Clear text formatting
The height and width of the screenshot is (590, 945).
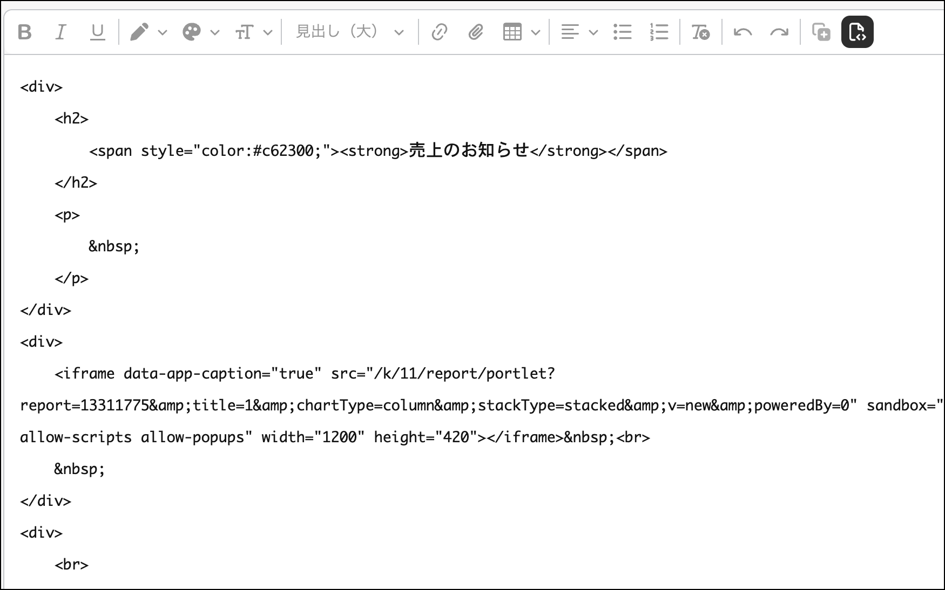pyautogui.click(x=700, y=32)
